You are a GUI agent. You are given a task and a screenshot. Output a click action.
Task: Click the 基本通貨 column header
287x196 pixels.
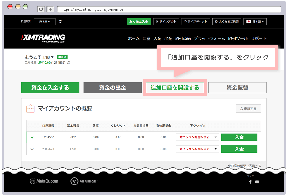[73, 126]
